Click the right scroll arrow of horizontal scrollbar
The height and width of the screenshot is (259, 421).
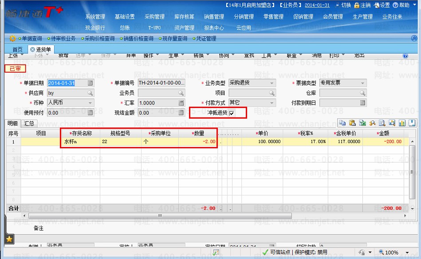pyautogui.click(x=405, y=216)
